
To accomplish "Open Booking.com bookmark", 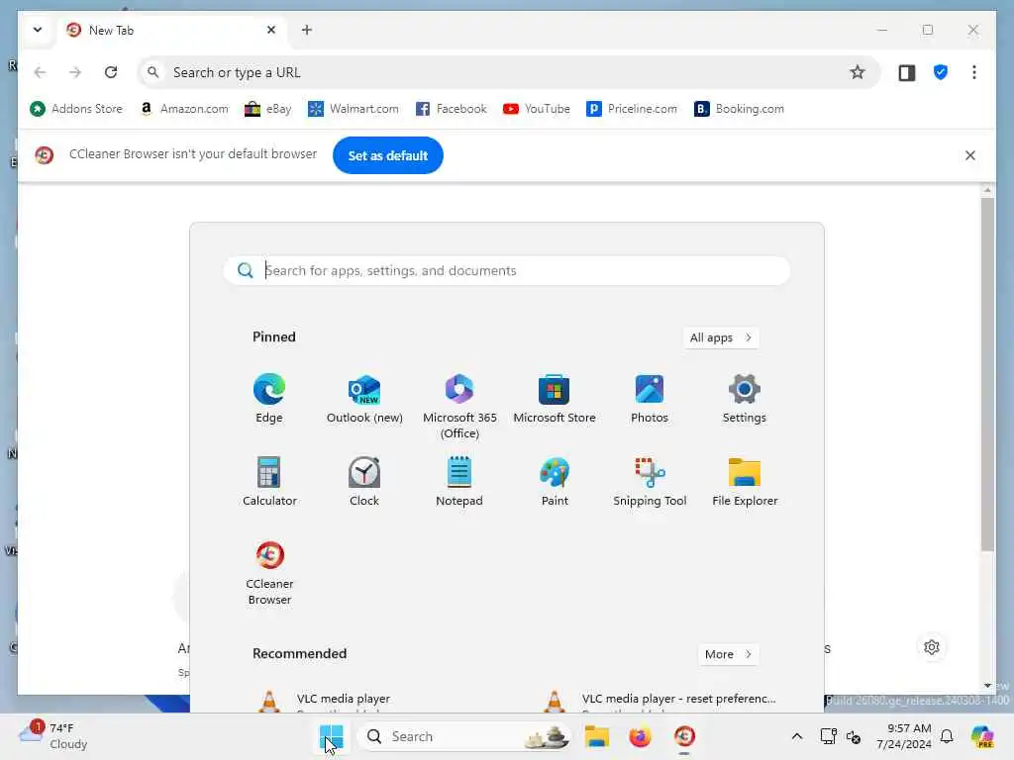I will click(x=739, y=109).
